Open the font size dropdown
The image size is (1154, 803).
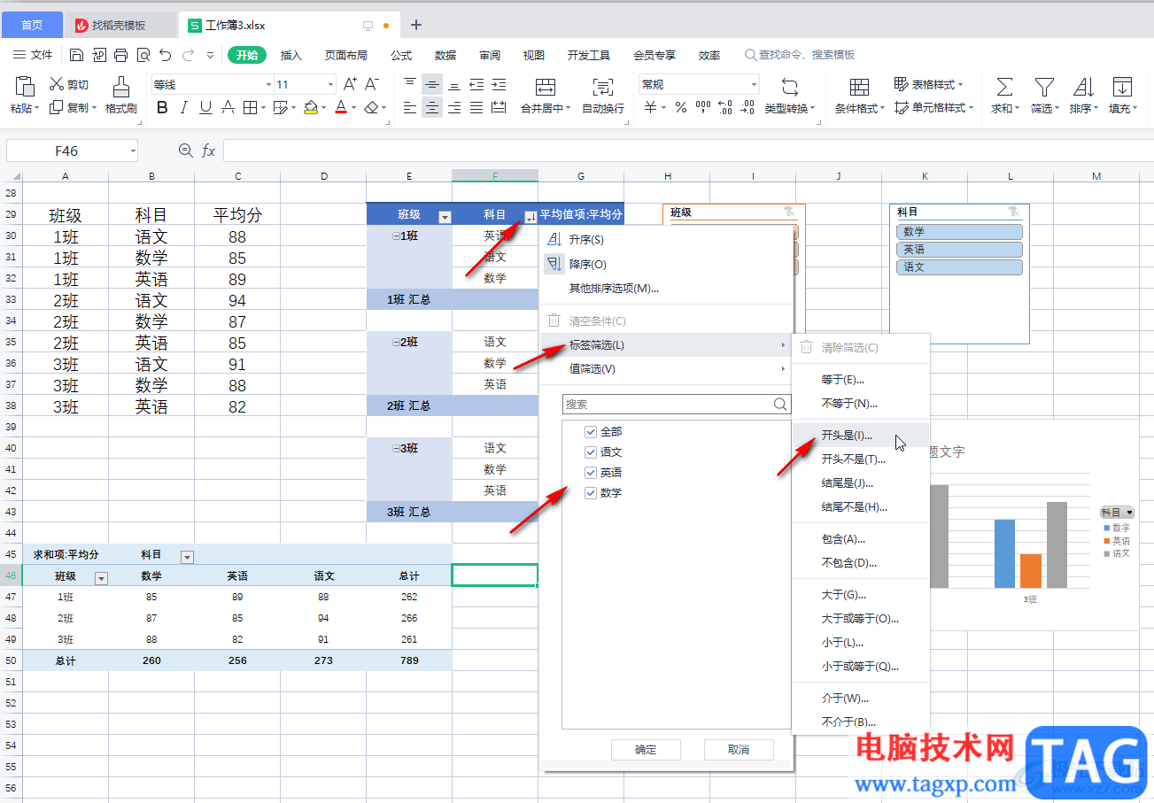tap(331, 85)
